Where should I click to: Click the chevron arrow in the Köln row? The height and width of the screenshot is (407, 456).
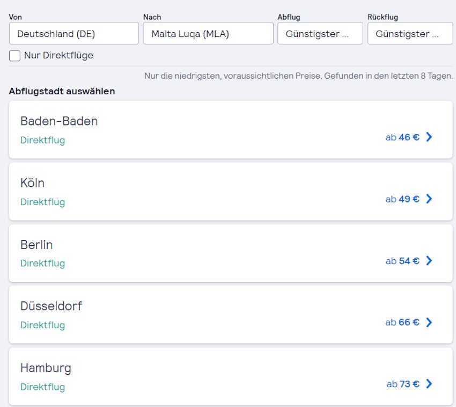[x=429, y=199]
